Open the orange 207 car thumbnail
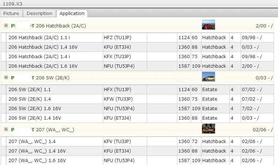The image size is (278, 165). pyautogui.click(x=209, y=129)
